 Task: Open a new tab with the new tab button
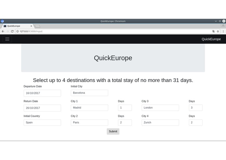[37, 26]
